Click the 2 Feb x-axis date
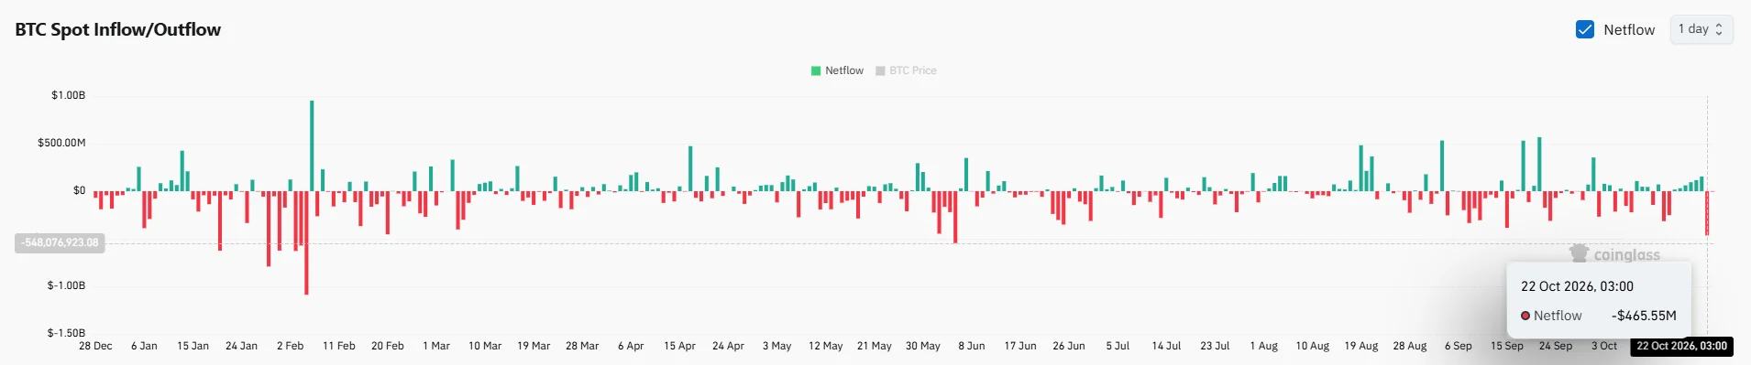This screenshot has width=1751, height=365. click(290, 346)
